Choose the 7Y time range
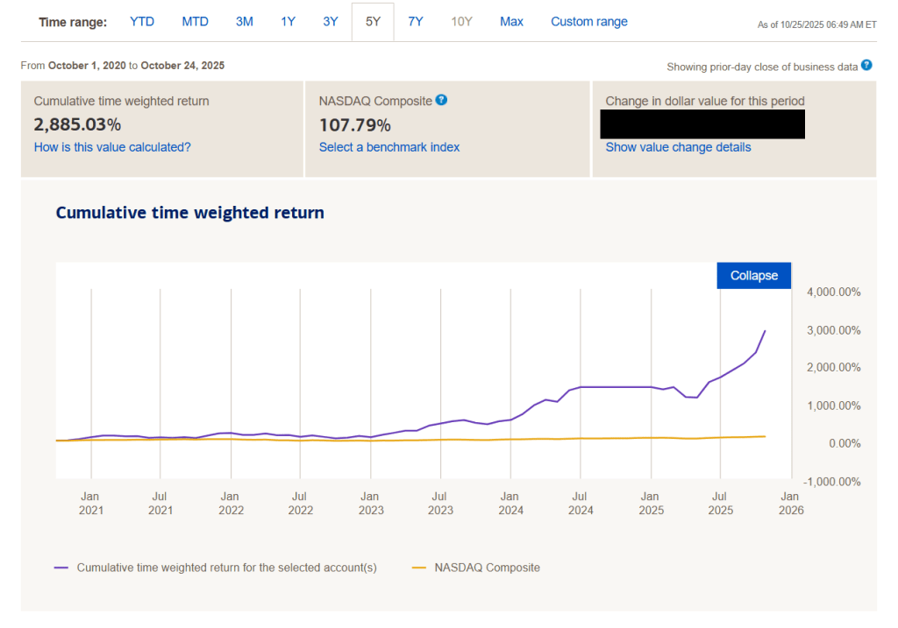The width and height of the screenshot is (898, 628). point(416,22)
